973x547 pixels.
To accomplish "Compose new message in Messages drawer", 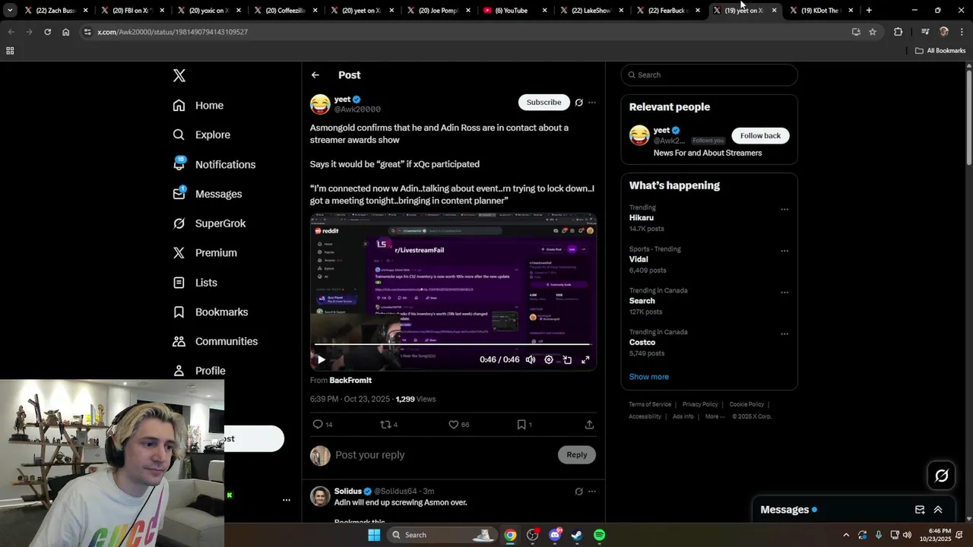I will (x=920, y=510).
